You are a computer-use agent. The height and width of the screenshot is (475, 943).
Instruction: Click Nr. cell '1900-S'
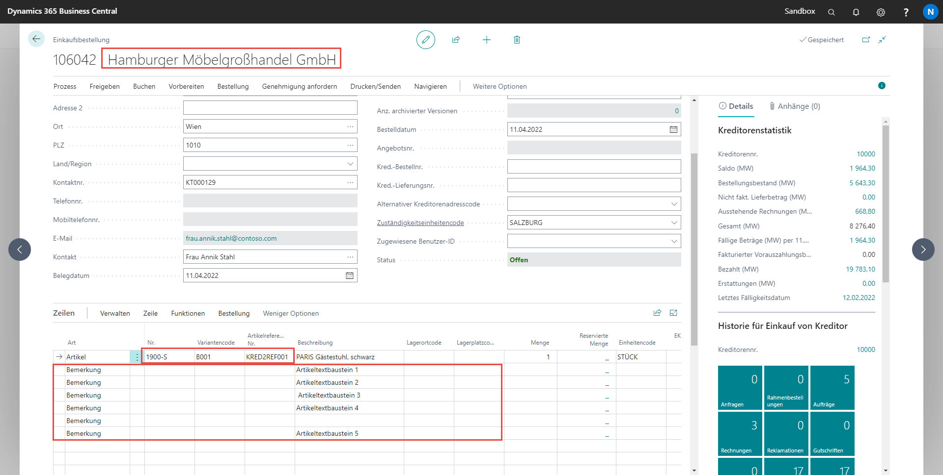pyautogui.click(x=169, y=357)
